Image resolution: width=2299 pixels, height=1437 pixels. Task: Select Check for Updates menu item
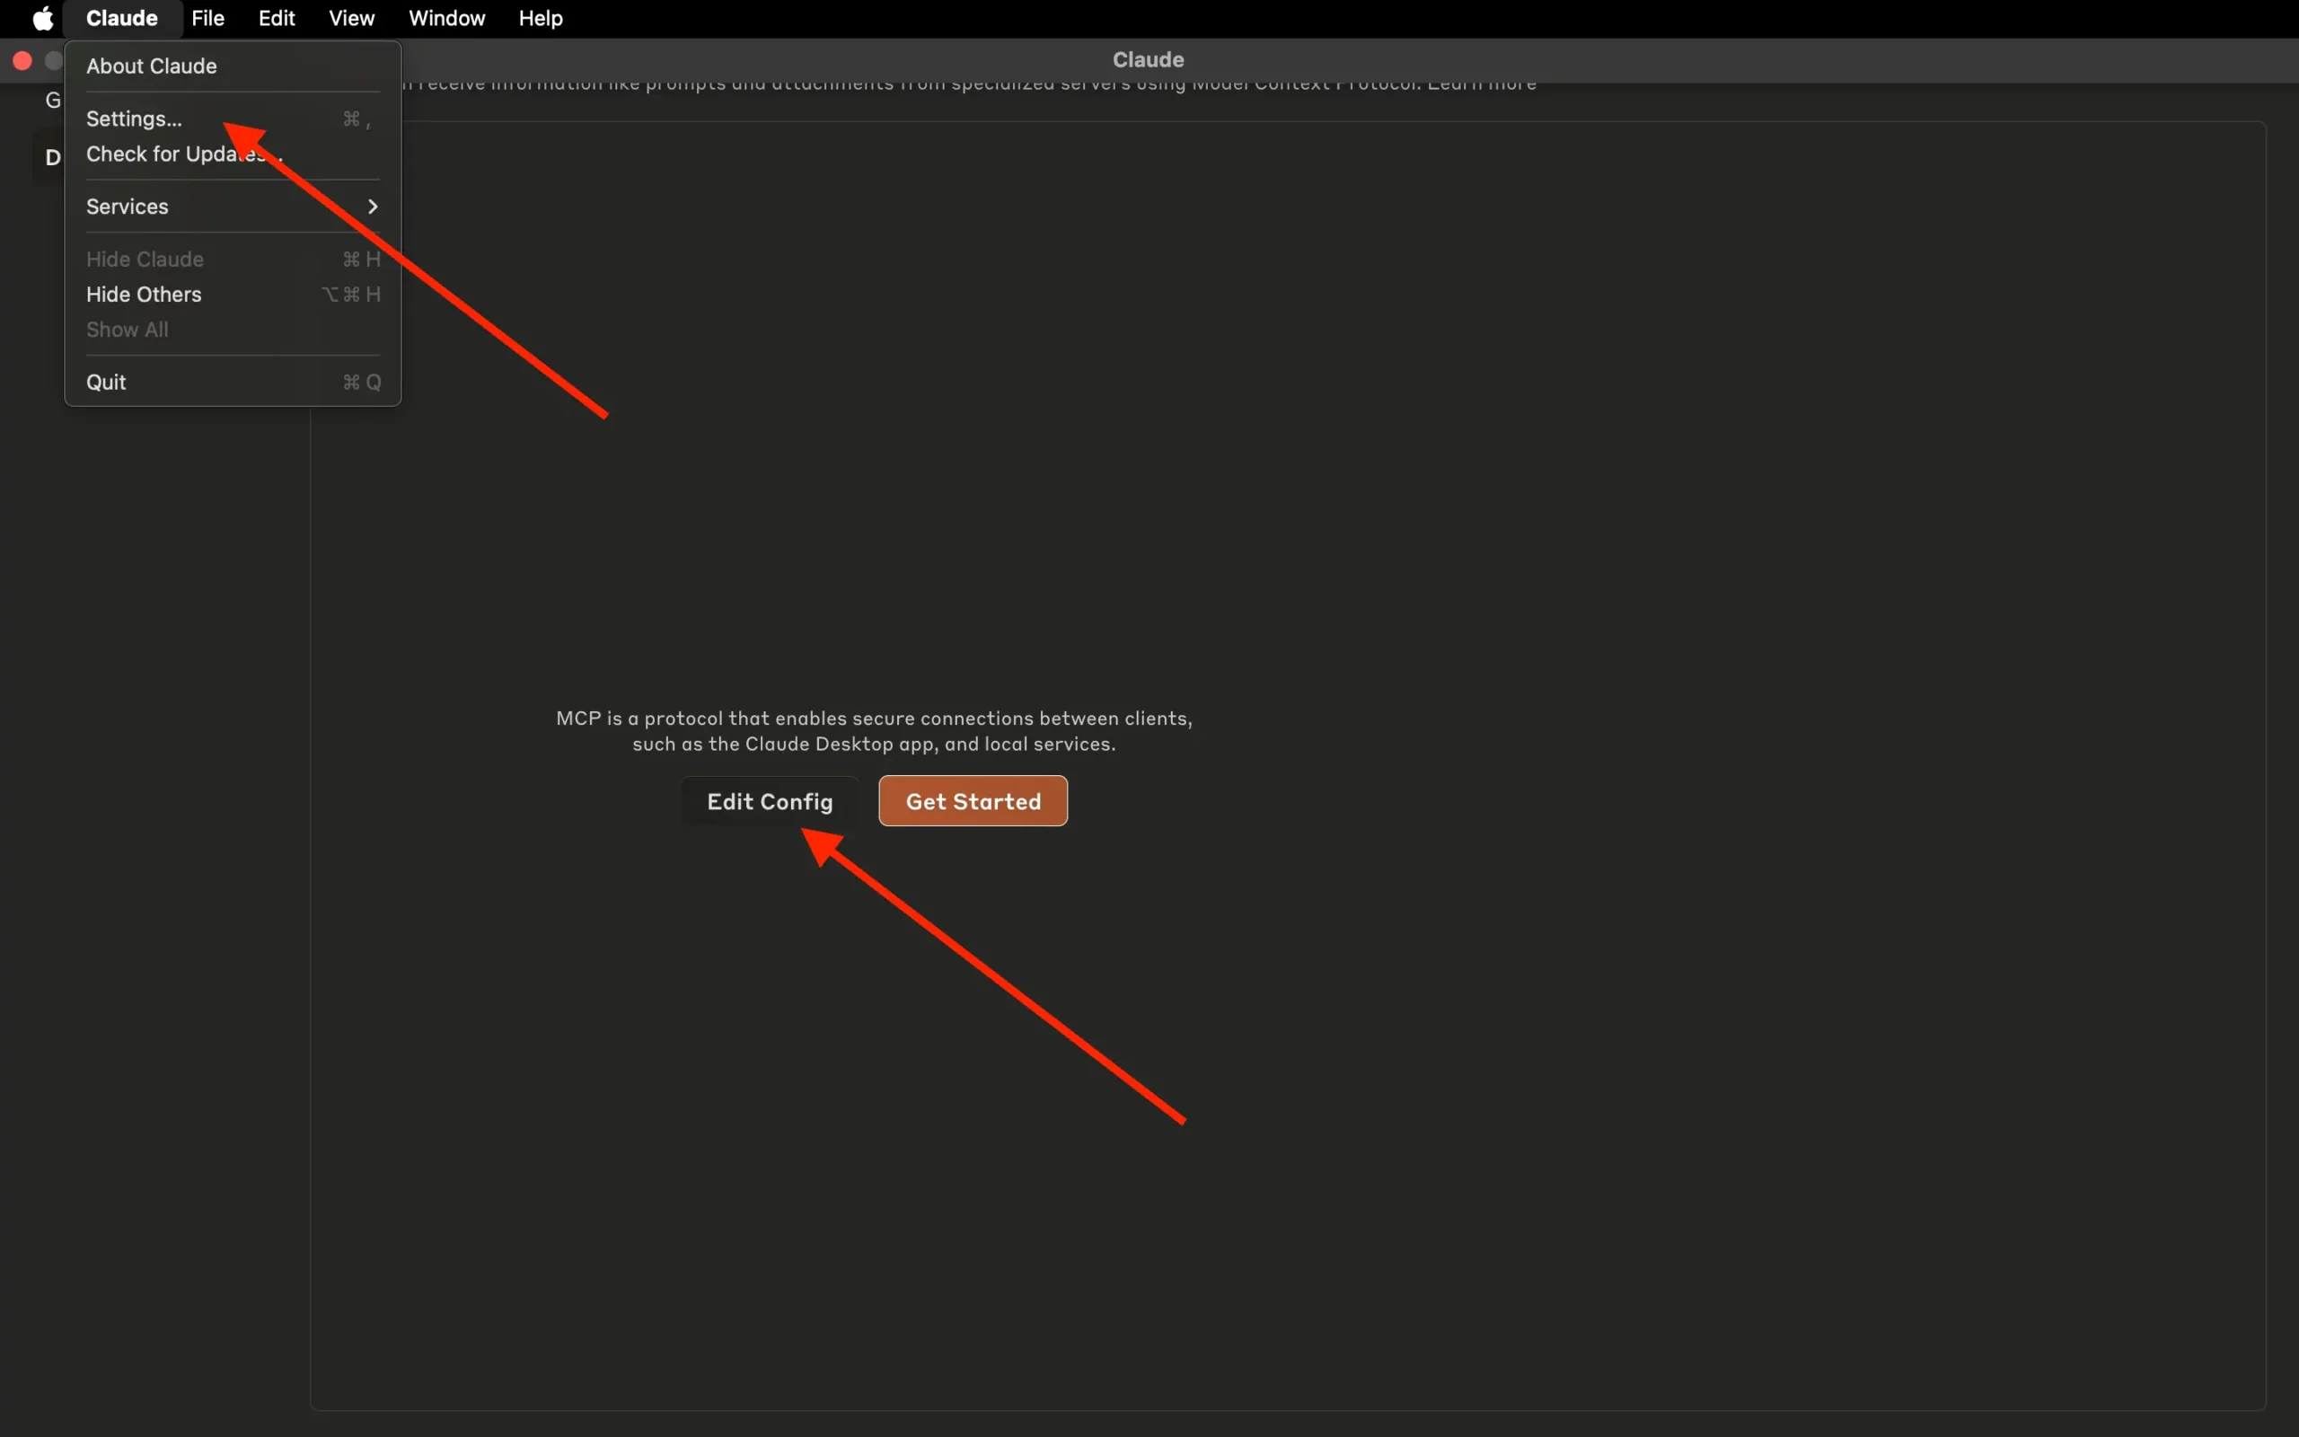(x=233, y=154)
